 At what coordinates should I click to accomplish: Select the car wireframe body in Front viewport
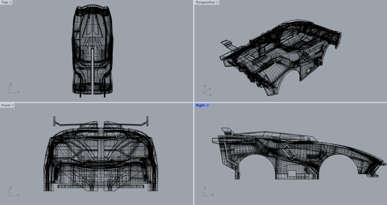coord(100,155)
